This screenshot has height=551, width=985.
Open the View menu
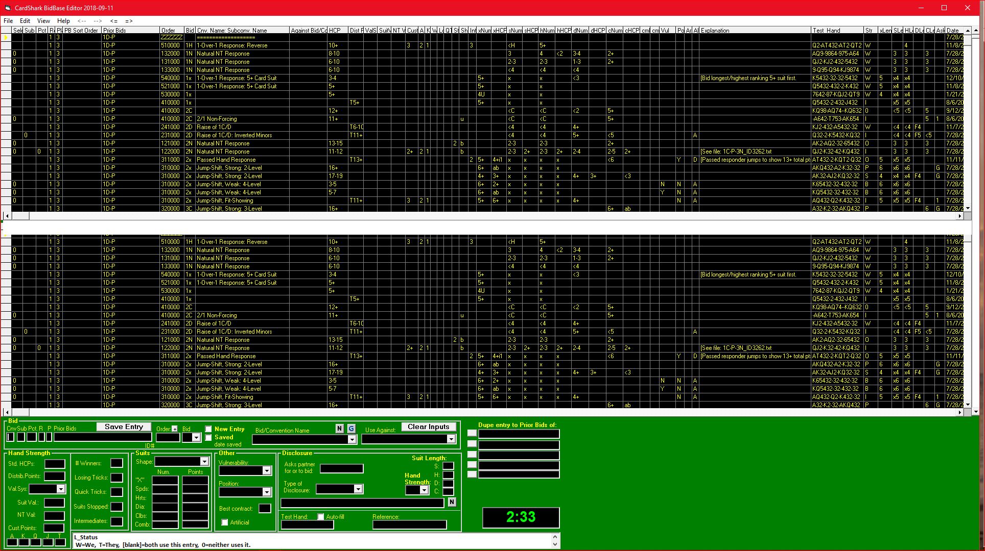click(x=43, y=21)
